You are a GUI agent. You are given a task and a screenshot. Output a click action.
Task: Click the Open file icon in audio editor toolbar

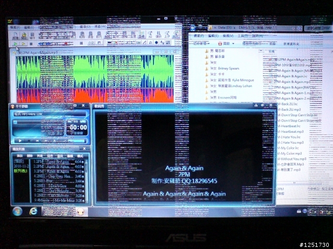click(24, 35)
